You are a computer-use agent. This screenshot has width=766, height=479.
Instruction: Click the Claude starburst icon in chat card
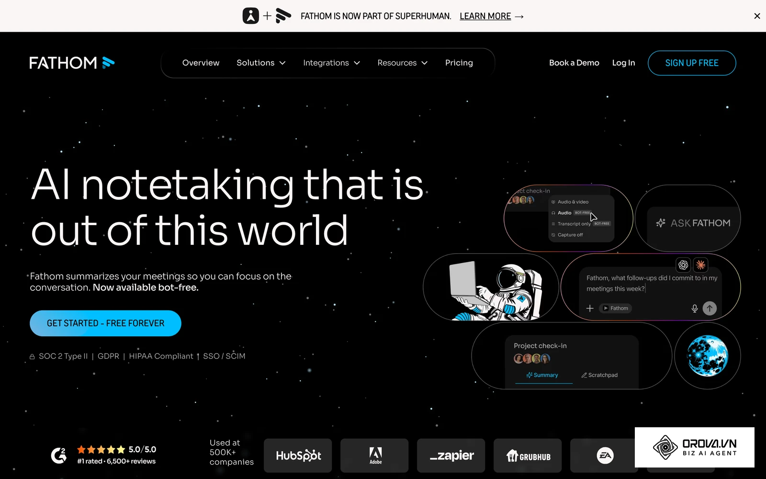700,264
